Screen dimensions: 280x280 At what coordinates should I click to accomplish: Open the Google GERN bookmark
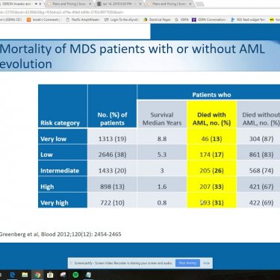pyautogui.click(x=182, y=19)
